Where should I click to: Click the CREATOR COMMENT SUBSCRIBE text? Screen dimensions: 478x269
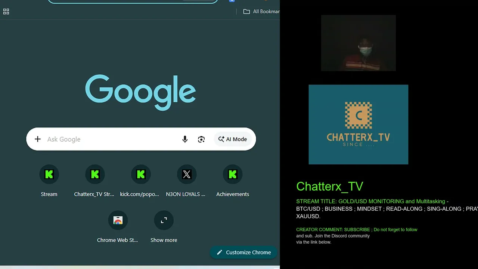tap(357, 230)
